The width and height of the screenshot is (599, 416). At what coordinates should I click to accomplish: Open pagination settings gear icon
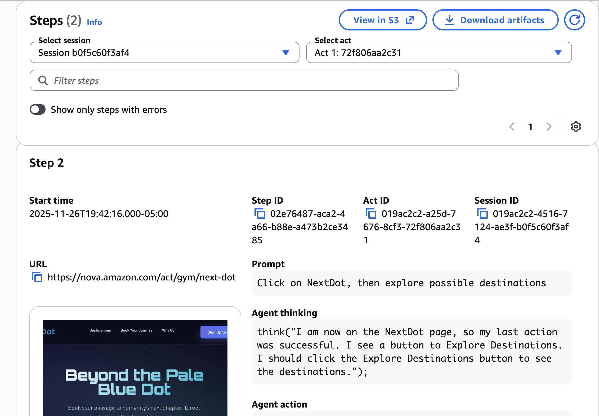576,127
